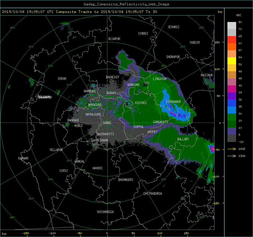Click the BALLARY city label
This screenshot has width=253, height=237.
pyautogui.click(x=183, y=139)
